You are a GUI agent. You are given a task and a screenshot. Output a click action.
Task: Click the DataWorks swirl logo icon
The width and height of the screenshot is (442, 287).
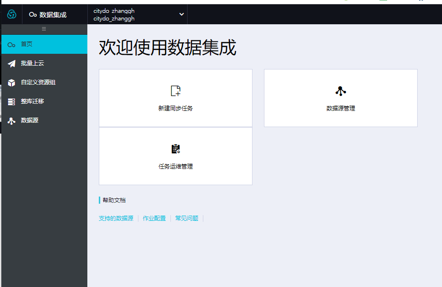tap(11, 14)
